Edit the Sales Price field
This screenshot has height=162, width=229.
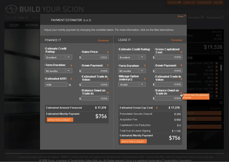pyautogui.click(x=95, y=57)
